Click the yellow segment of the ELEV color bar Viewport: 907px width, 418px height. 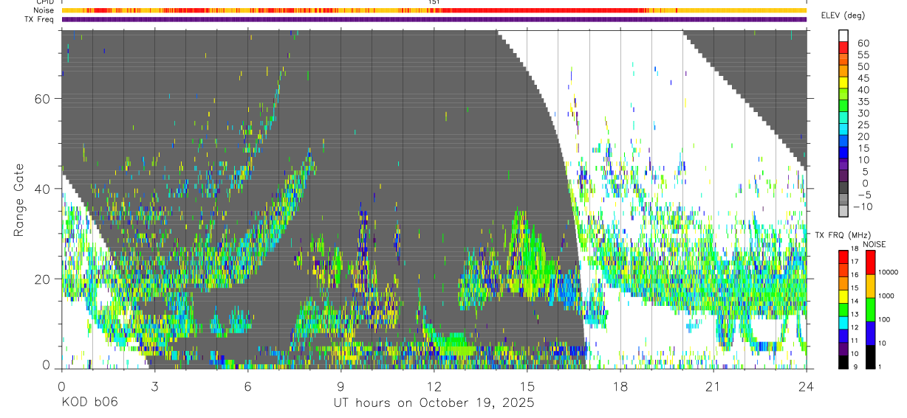tap(843, 83)
